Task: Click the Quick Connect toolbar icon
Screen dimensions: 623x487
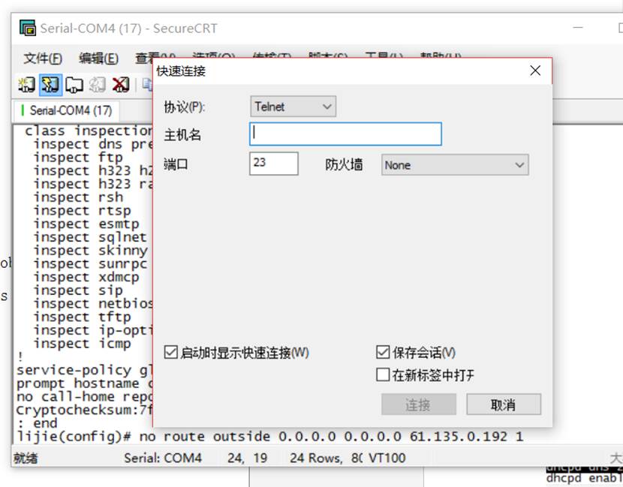Action: (x=50, y=85)
